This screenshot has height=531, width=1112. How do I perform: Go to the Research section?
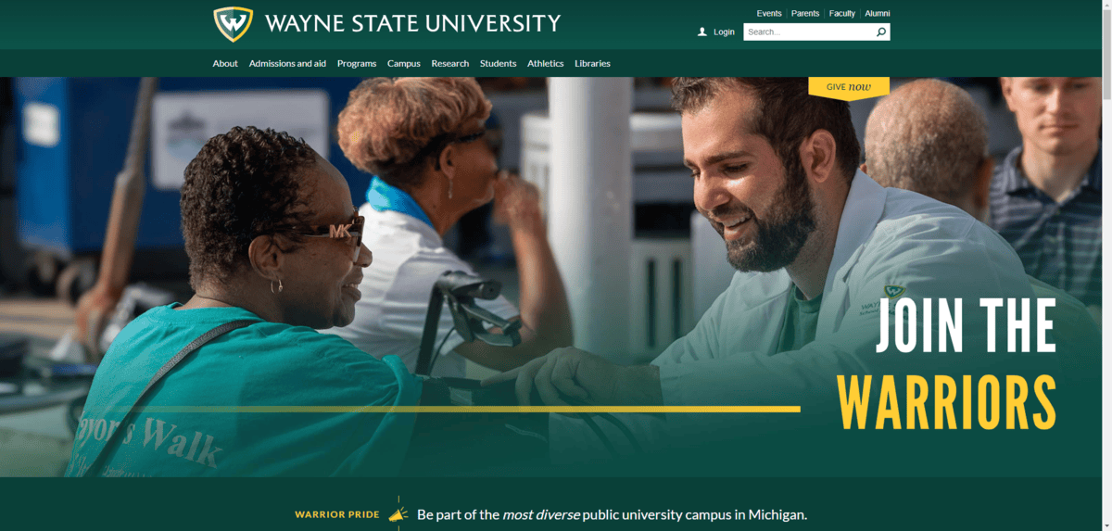tap(450, 63)
